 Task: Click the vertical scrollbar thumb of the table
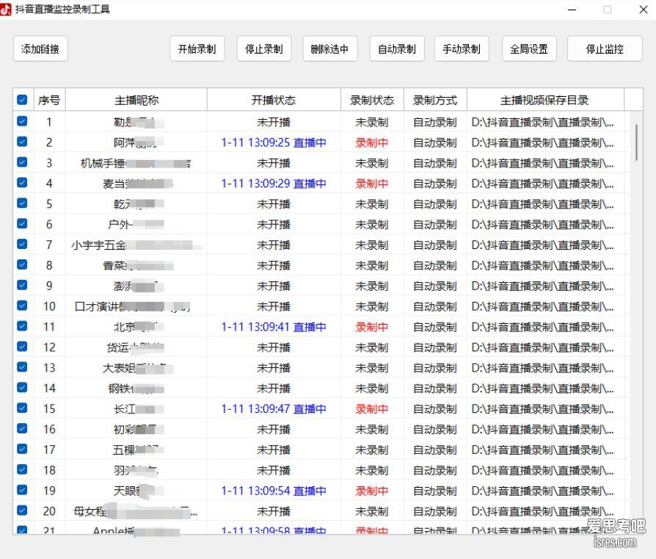pos(636,143)
